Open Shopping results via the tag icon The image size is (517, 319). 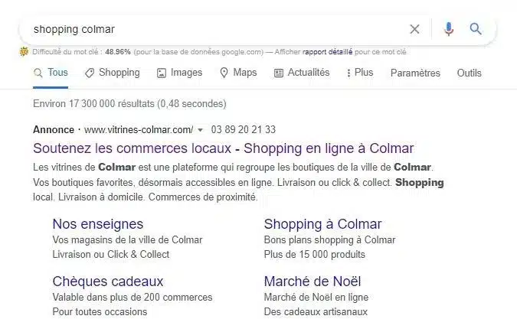[x=90, y=73]
